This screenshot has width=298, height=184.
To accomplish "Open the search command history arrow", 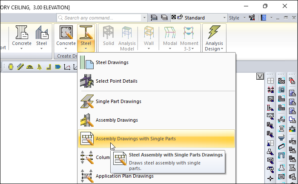I will [144, 18].
